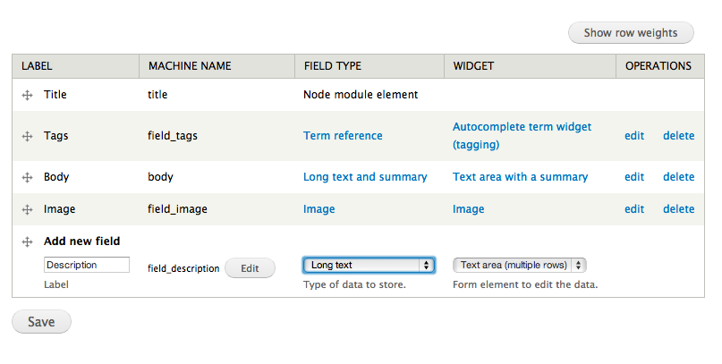This screenshot has height=364, width=722.
Task: Click Edit button beside field_description
Action: pyautogui.click(x=250, y=267)
